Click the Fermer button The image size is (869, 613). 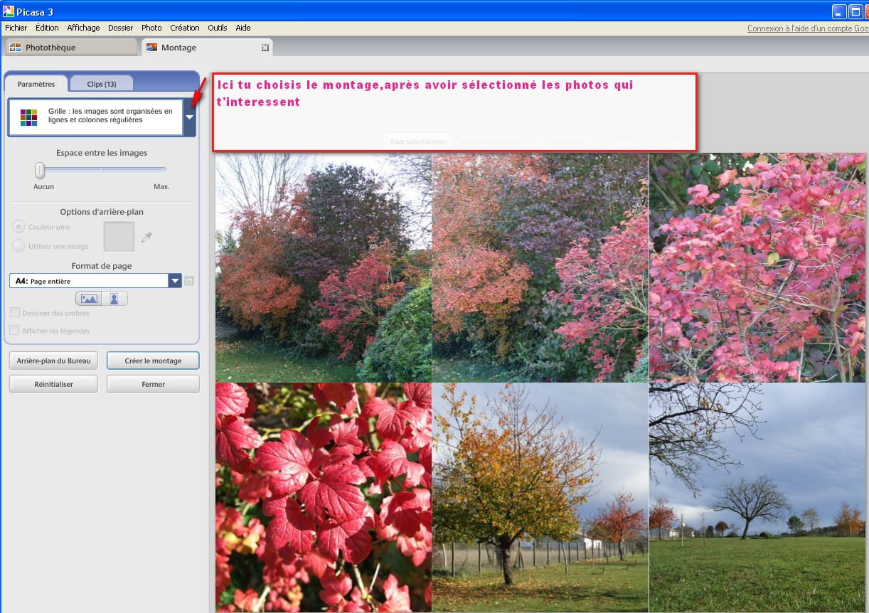[x=153, y=384]
